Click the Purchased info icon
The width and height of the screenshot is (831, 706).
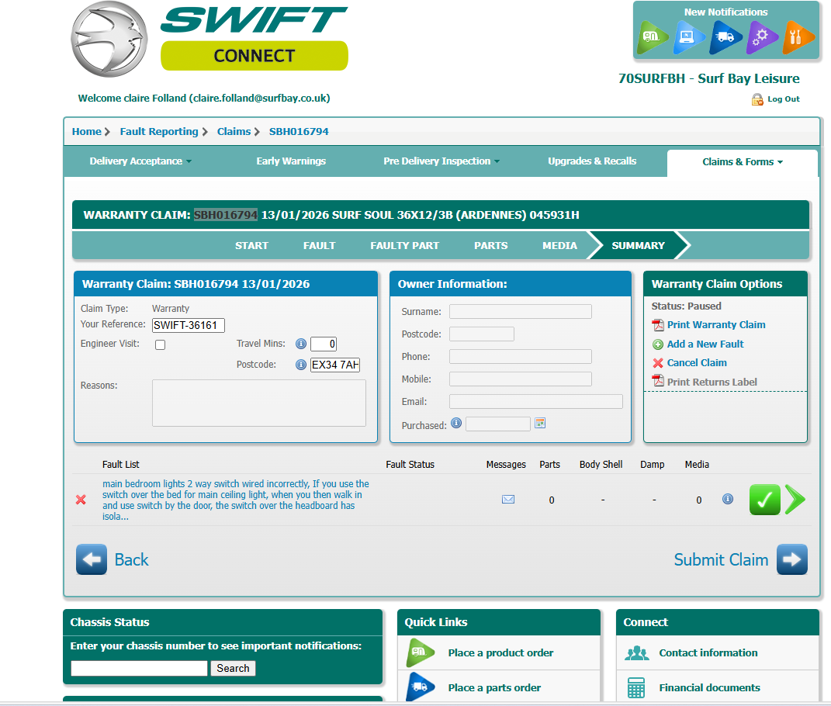coord(455,423)
